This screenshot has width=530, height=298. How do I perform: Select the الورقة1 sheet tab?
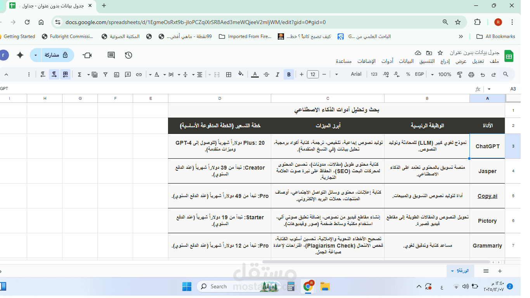coord(460,271)
